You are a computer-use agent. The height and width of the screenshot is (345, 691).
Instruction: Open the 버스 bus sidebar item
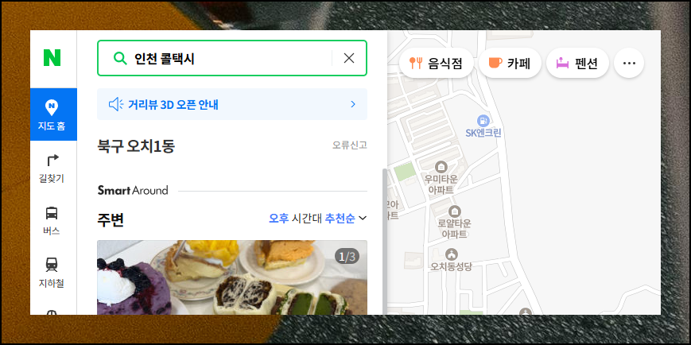(52, 221)
